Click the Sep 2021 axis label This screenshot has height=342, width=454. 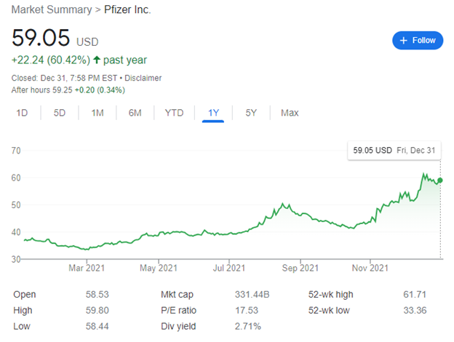(x=300, y=268)
